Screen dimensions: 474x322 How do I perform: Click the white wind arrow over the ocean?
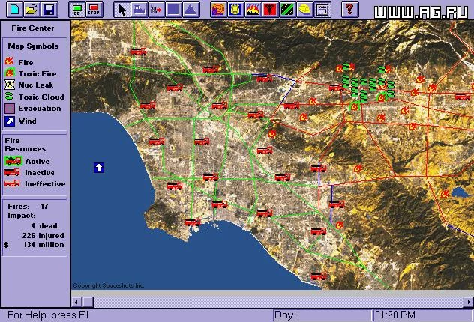(99, 168)
